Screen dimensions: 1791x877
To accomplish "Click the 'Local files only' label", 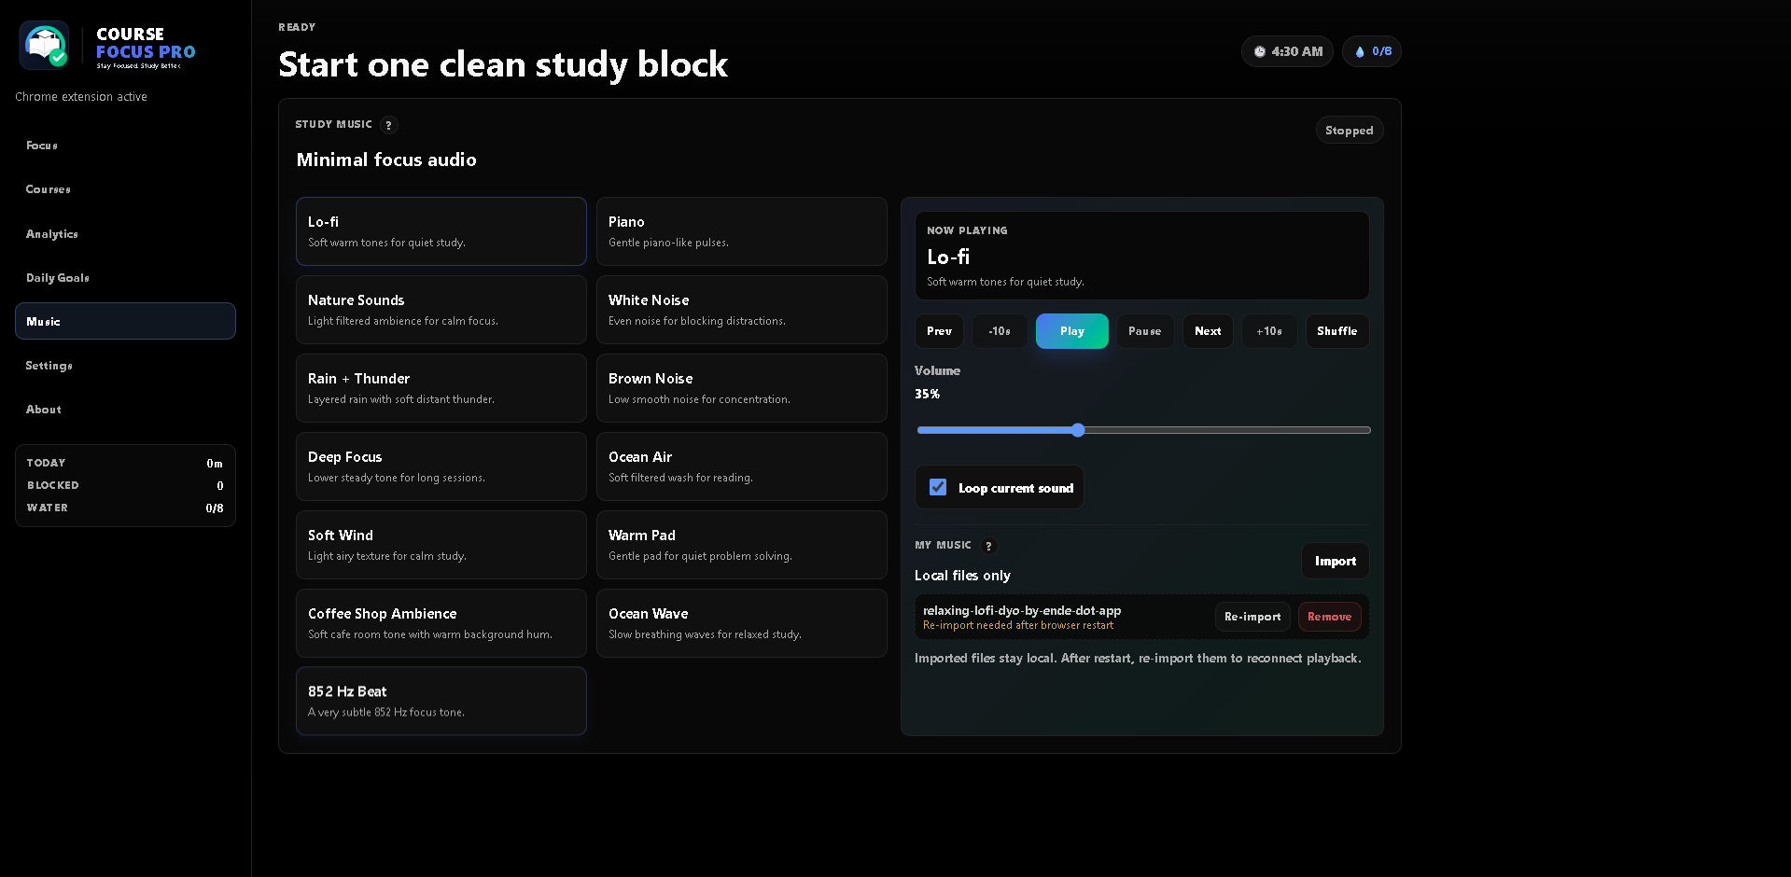I will tap(962, 576).
